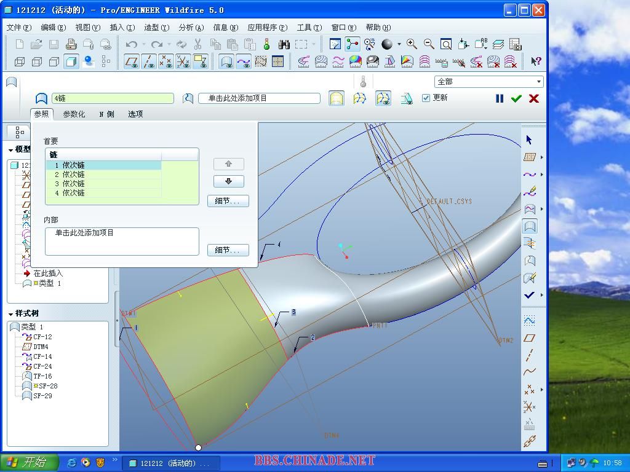630x472 pixels.
Task: Toggle the translucent surface preview icon
Action: [x=336, y=98]
